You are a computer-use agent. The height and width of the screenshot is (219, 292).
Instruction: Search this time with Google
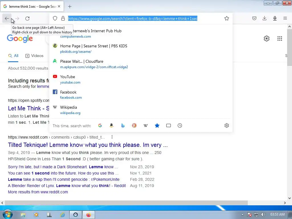pos(100,125)
